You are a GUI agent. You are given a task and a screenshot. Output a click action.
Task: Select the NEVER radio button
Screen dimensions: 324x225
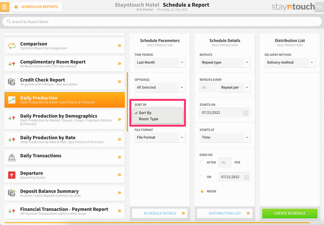[x=202, y=191]
